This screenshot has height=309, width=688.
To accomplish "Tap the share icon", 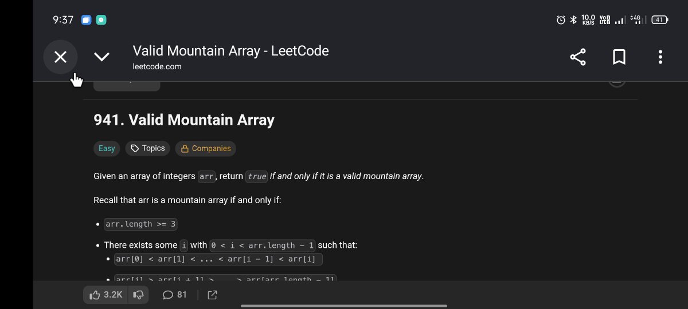I will point(578,57).
